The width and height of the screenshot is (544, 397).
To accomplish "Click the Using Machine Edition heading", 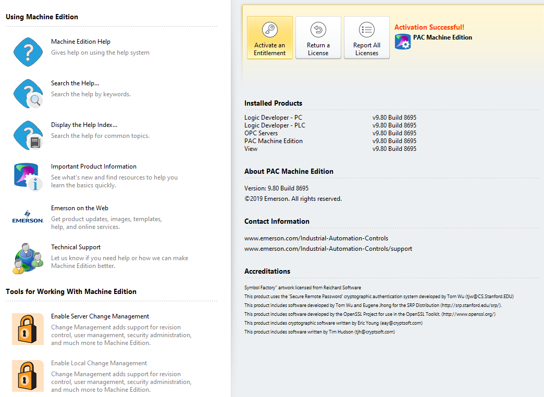I will 42,17.
